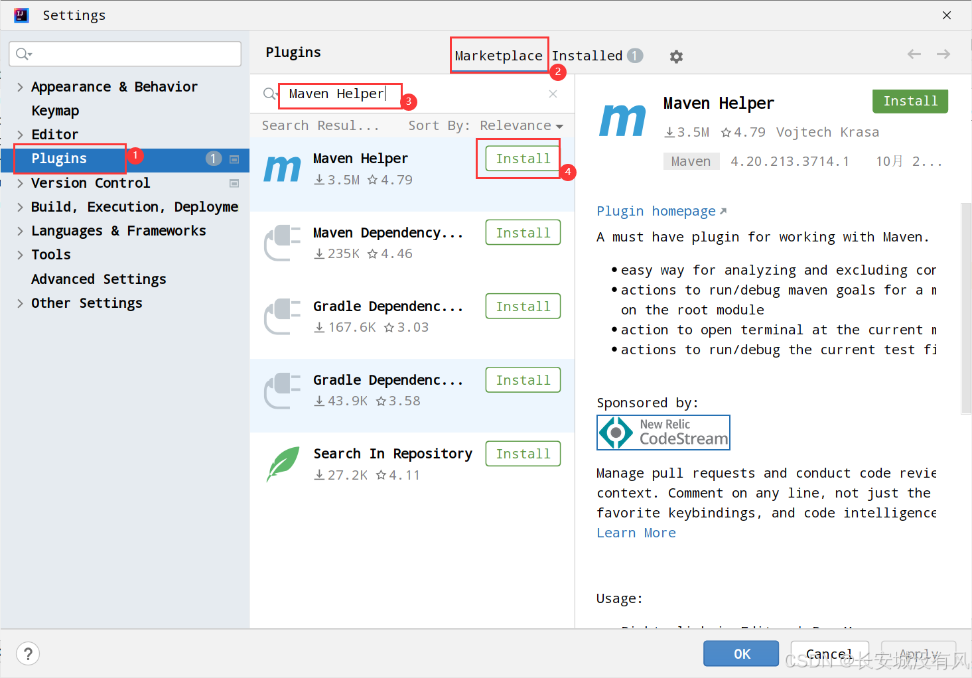Click the Search In Repository leaf icon
972x678 pixels.
pos(283,464)
